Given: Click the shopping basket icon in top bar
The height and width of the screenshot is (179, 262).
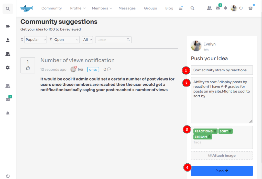Looking at the screenshot, I should (x=250, y=8).
